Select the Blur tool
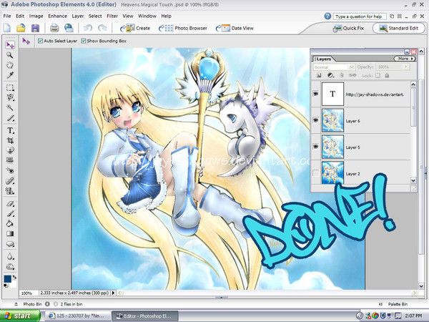The image size is (429, 322). click(x=10, y=257)
